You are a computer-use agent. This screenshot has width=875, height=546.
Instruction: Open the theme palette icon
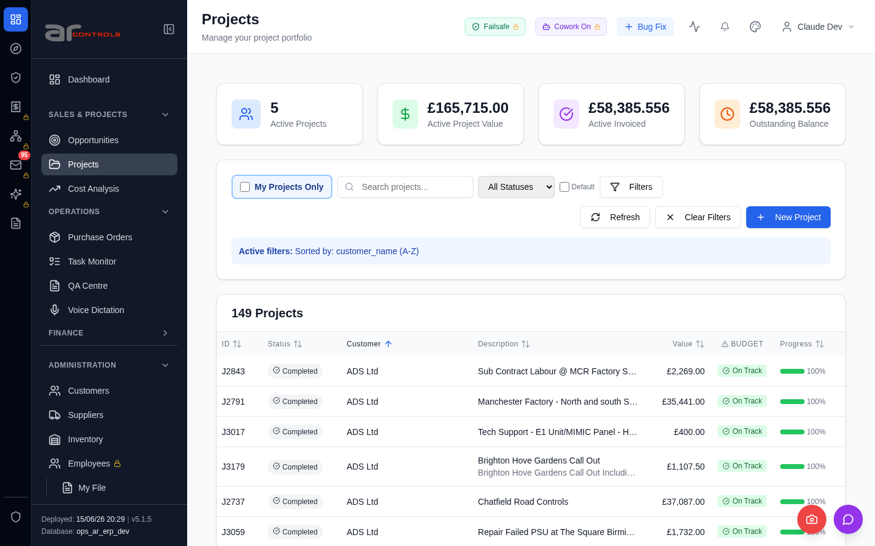pyautogui.click(x=755, y=27)
